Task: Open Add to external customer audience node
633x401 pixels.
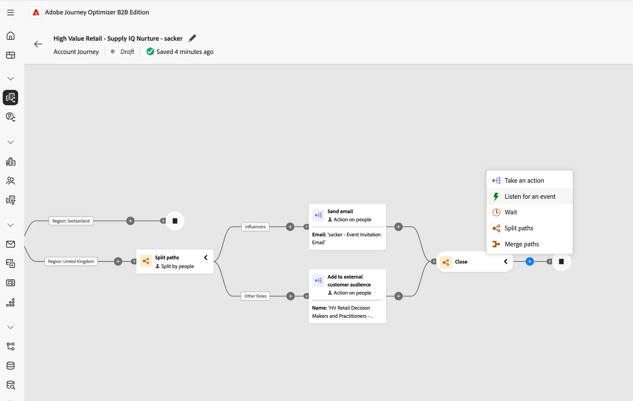Action: point(347,296)
